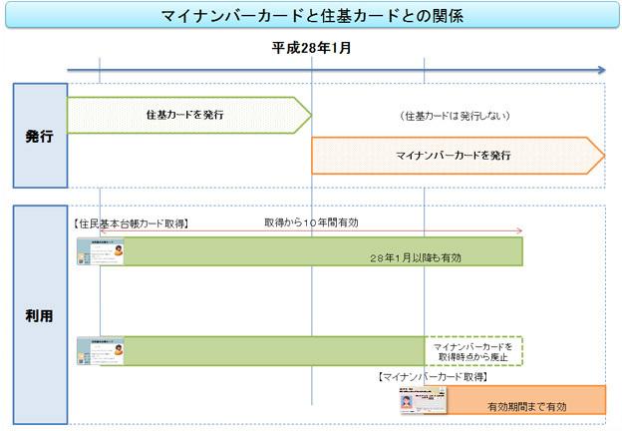Click the text (住基カードは発行しない)
The image size is (622, 431).
click(454, 116)
